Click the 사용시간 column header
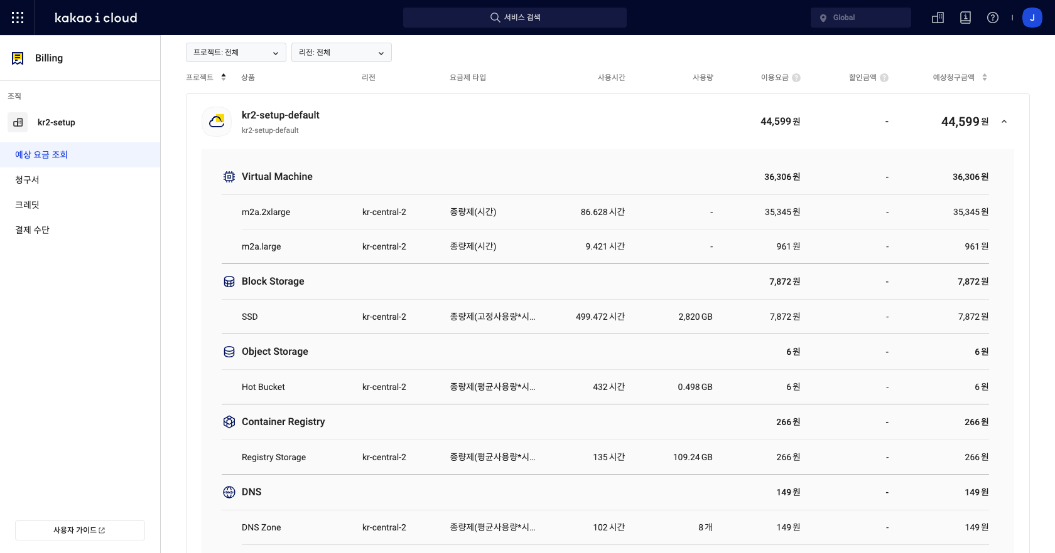The height and width of the screenshot is (553, 1055). click(x=612, y=78)
